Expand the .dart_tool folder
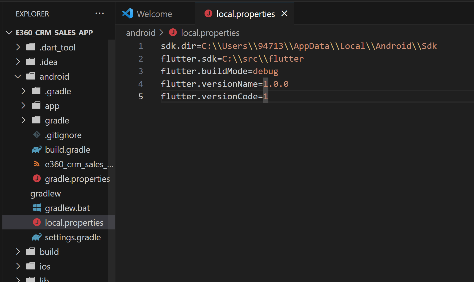 click(18, 47)
